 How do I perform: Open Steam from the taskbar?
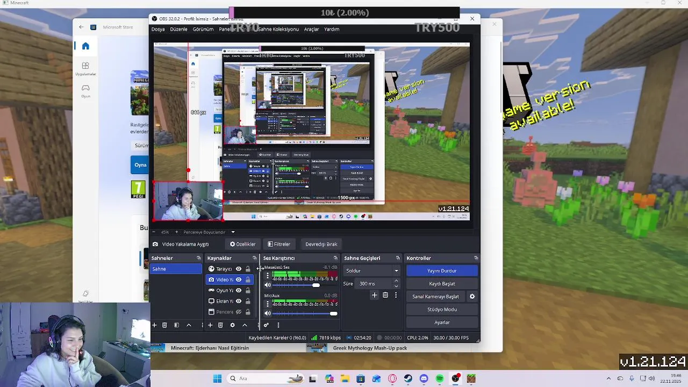408,378
